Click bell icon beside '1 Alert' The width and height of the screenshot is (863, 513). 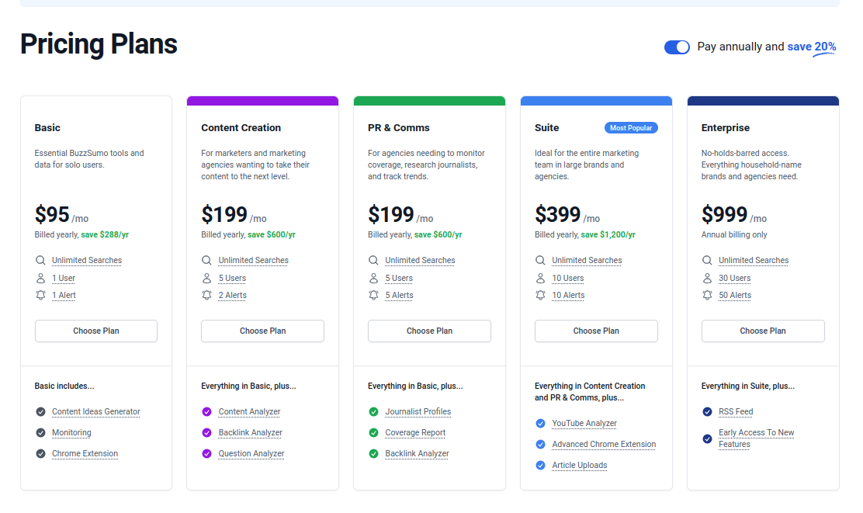pyautogui.click(x=40, y=295)
